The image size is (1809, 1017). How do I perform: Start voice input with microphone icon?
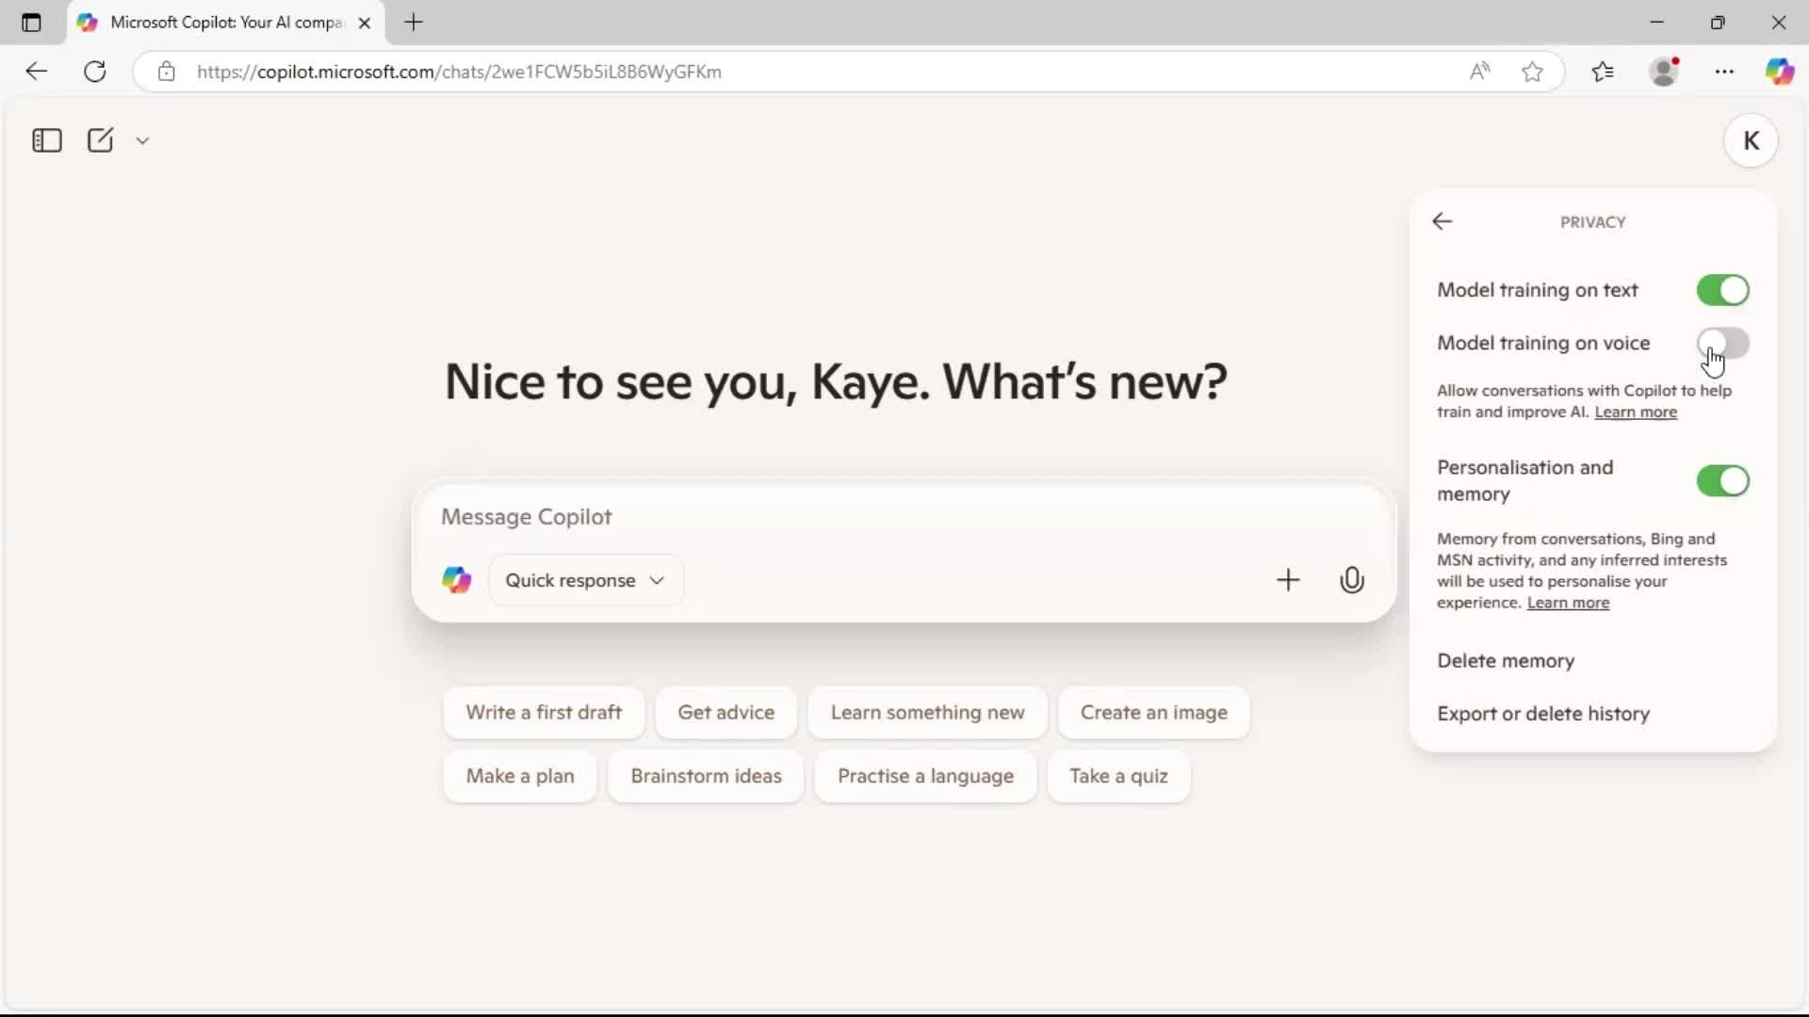click(1351, 580)
